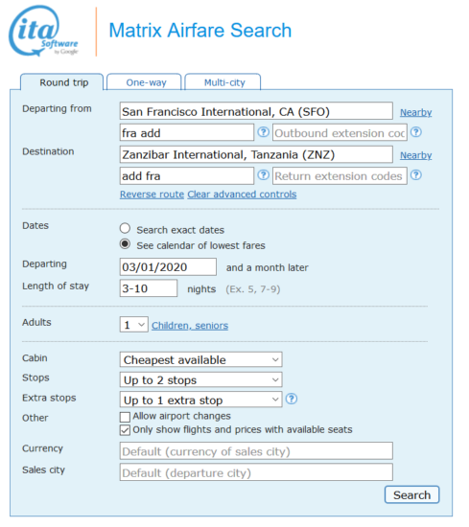Open the Adults count dropdown
The image size is (469, 527).
tap(134, 325)
